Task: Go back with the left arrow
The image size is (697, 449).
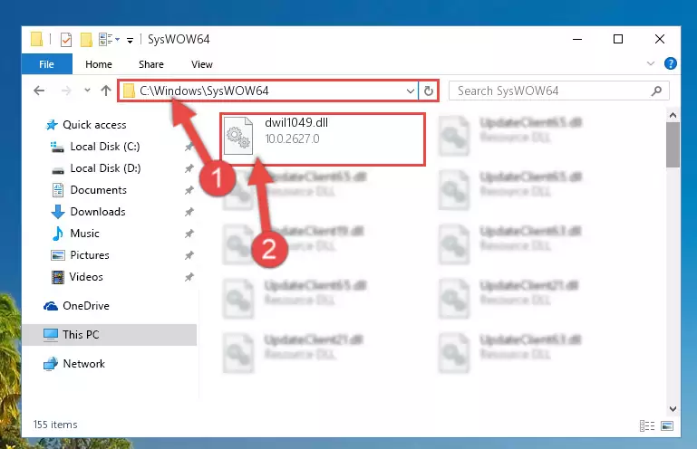Action: (x=39, y=91)
